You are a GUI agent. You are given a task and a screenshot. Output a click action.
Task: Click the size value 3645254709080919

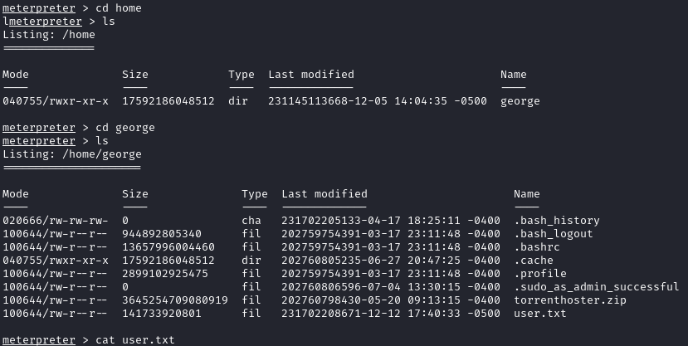pyautogui.click(x=174, y=300)
